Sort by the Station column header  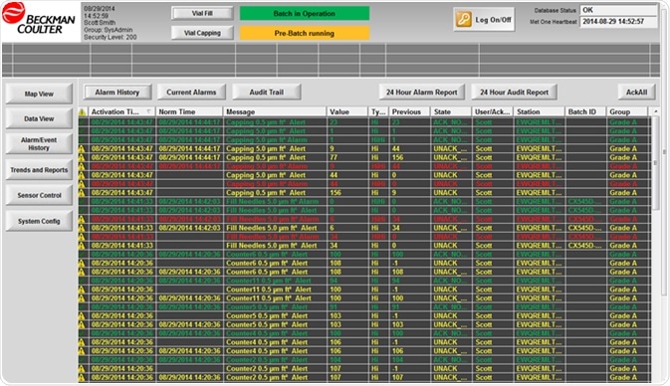click(x=539, y=111)
